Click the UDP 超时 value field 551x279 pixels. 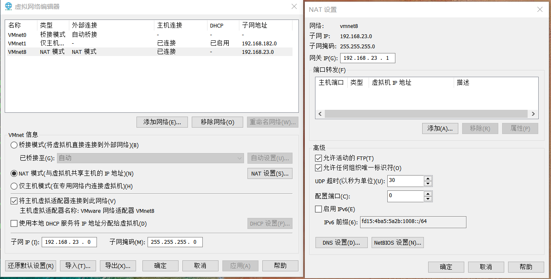(406, 181)
